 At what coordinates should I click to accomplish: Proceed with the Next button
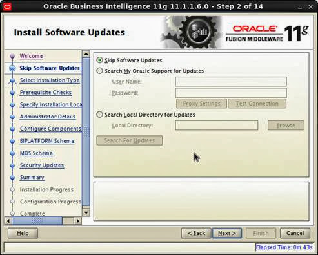coord(227,233)
